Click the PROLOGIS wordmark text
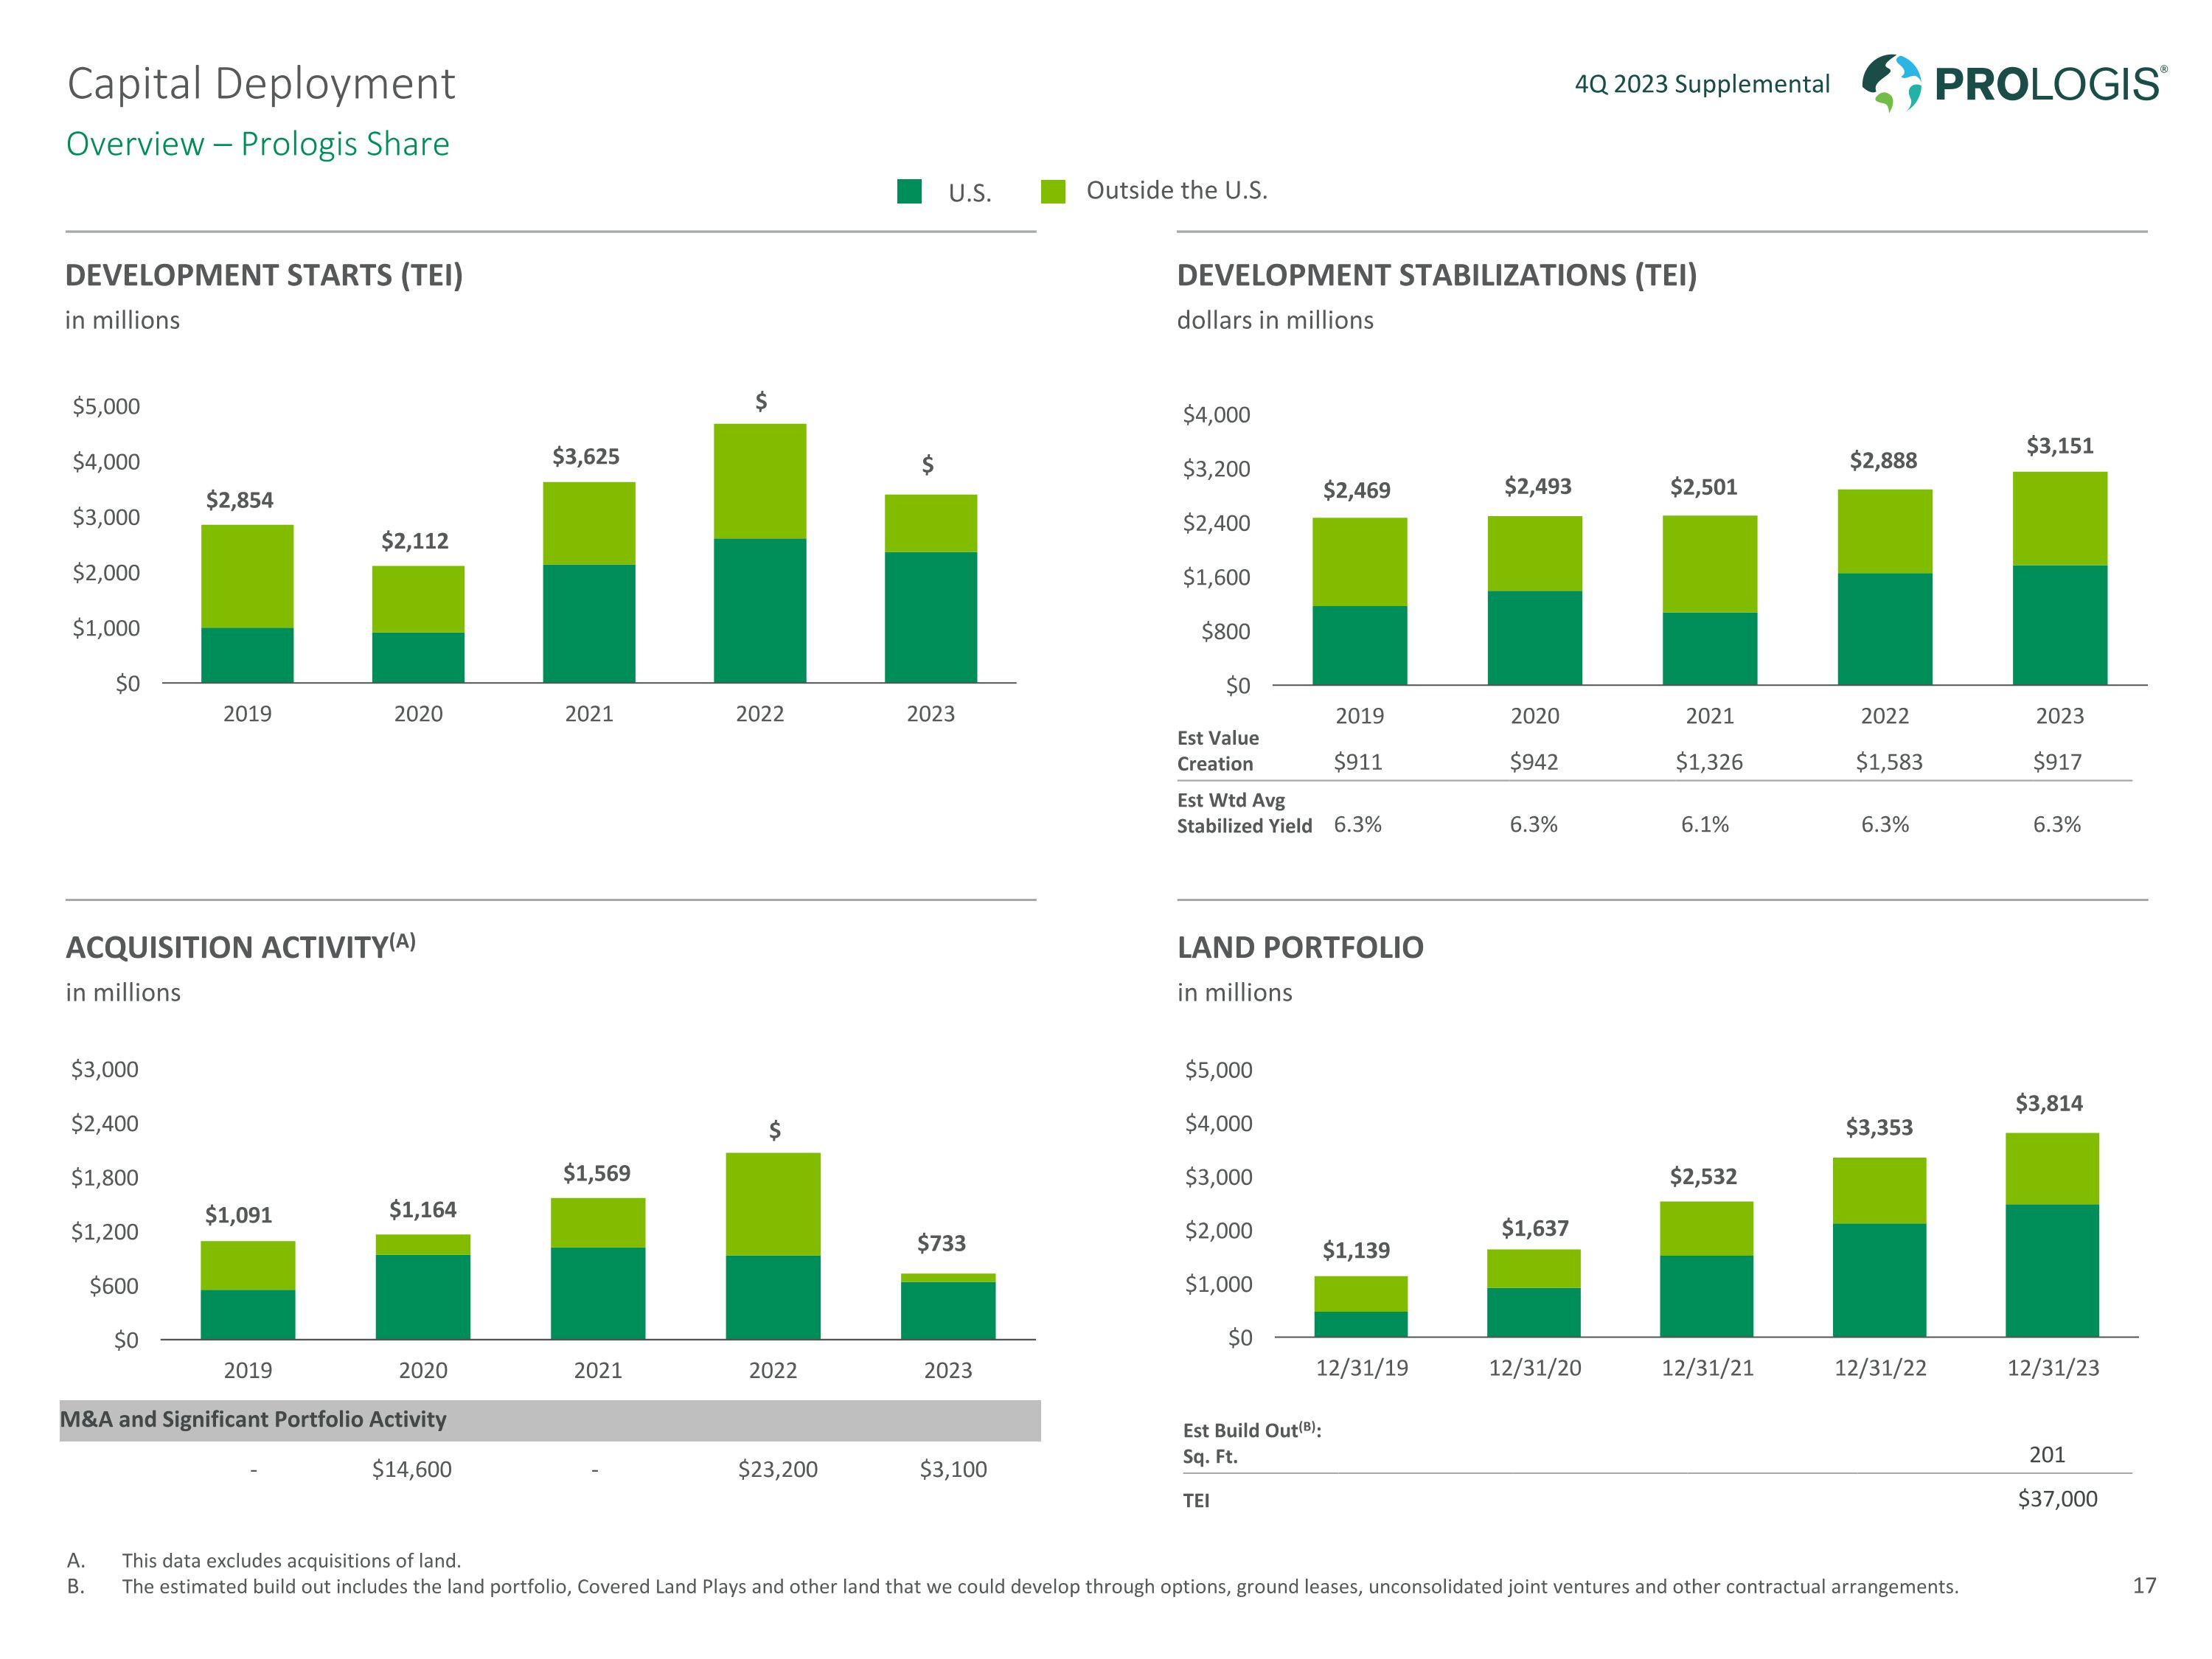This screenshot has height=1659, width=2212. pos(2048,84)
